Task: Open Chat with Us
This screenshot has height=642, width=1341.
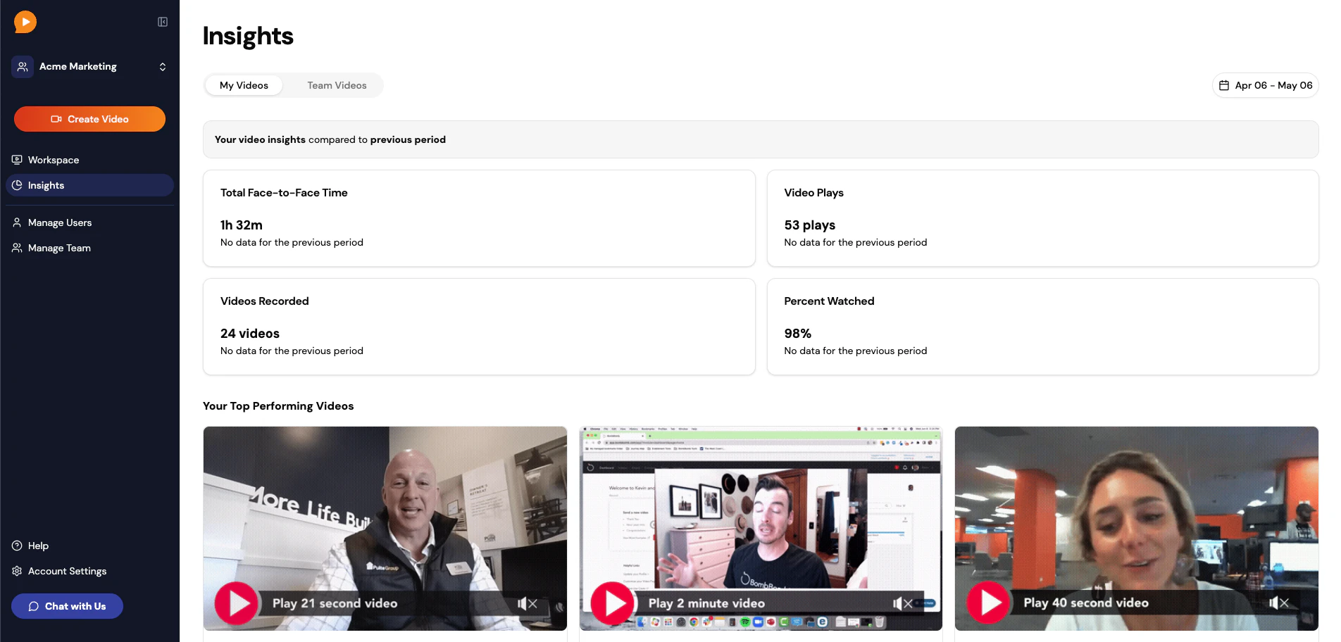Action: (66, 606)
